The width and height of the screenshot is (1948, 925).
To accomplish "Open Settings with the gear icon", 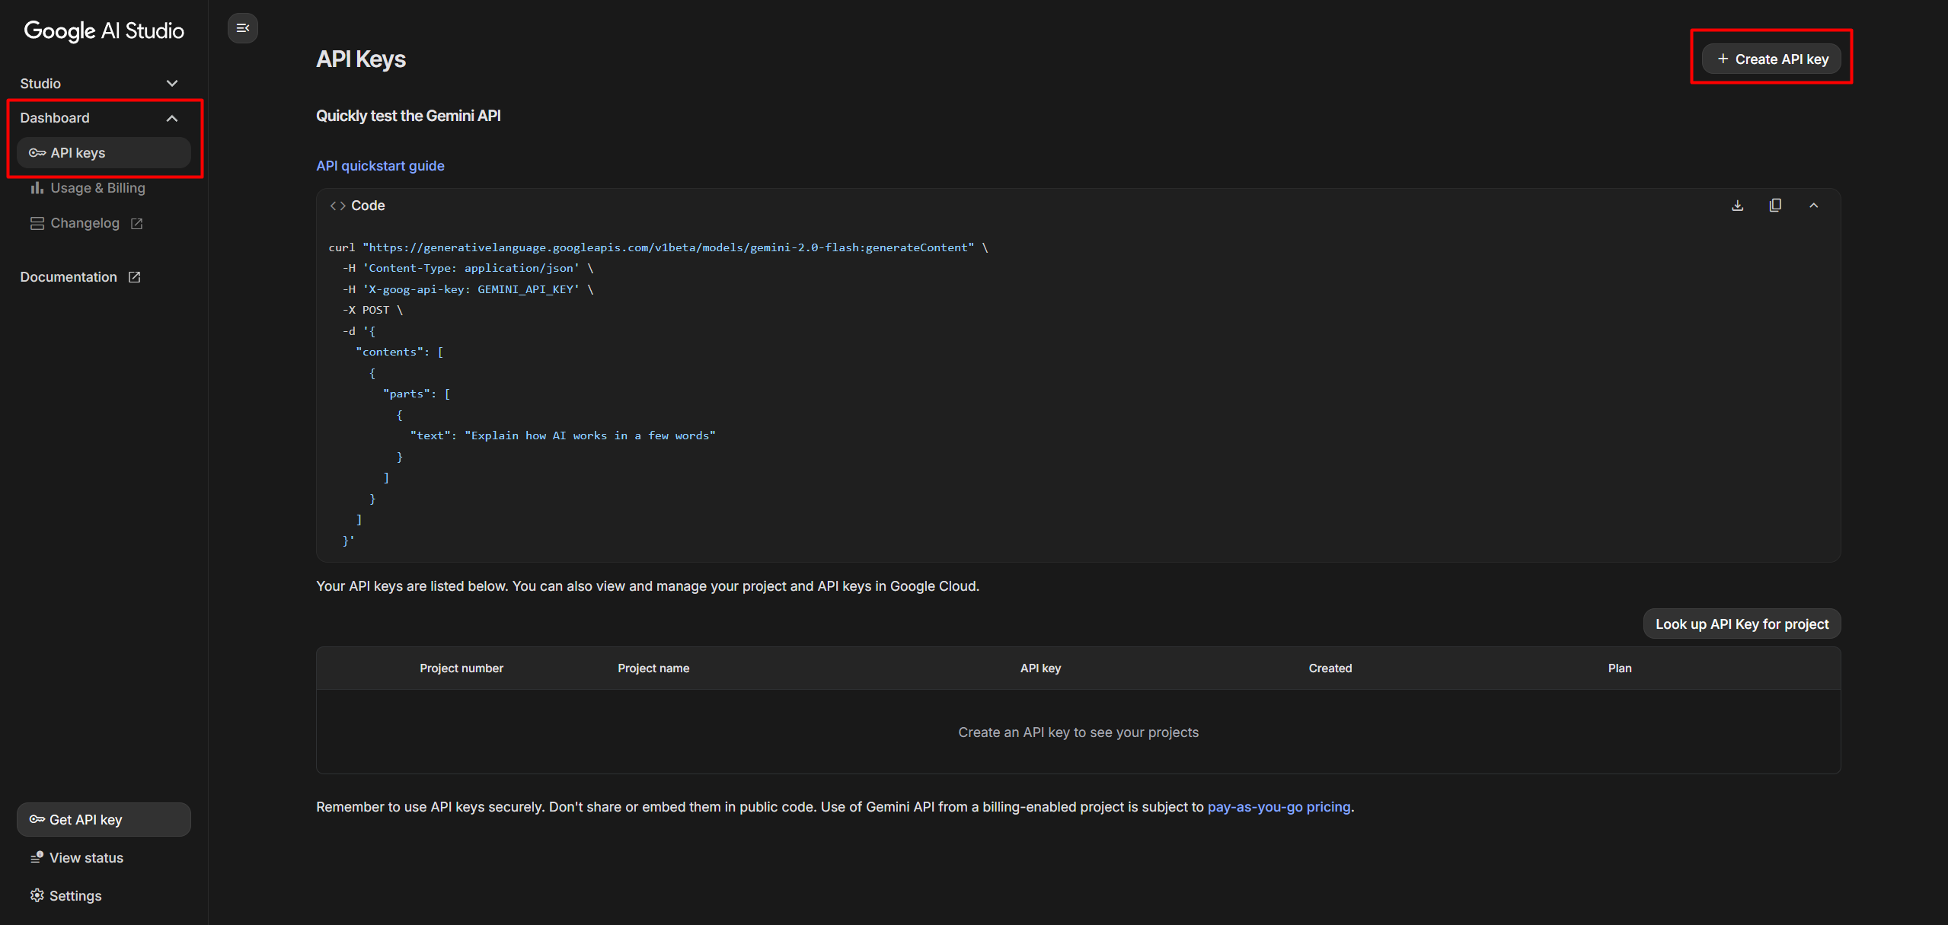I will [x=37, y=895].
